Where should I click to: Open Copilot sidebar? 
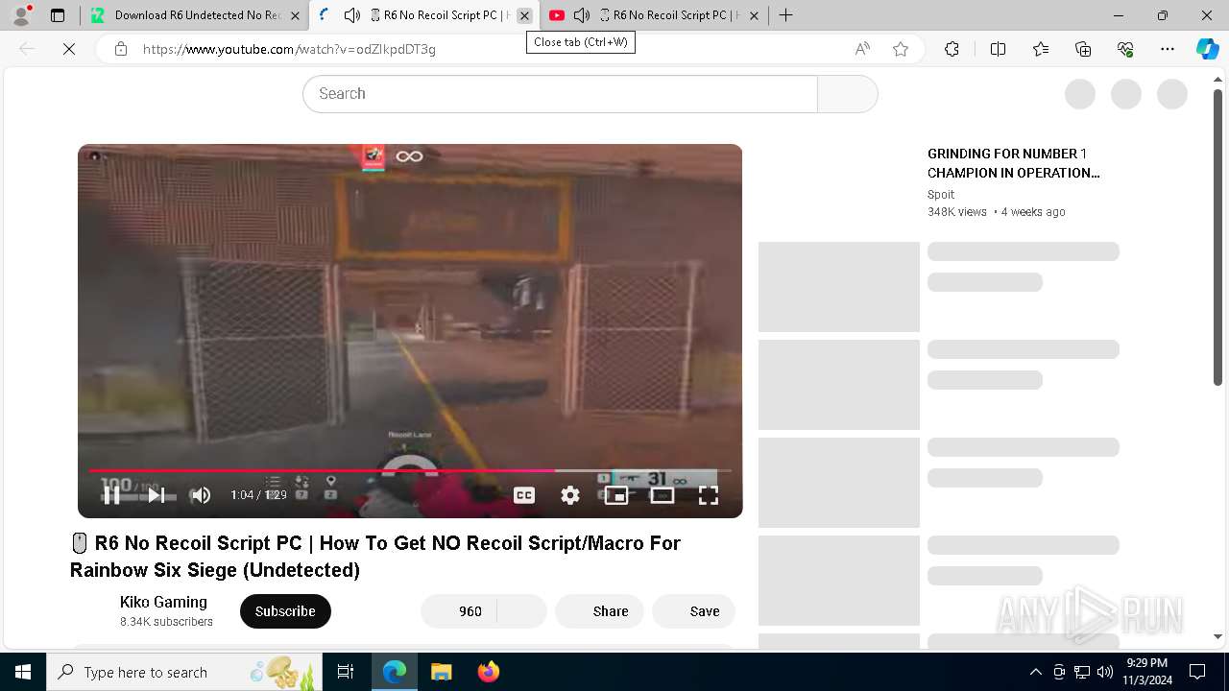click(x=1208, y=49)
